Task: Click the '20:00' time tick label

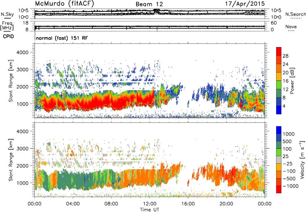Action: [x=226, y=204]
